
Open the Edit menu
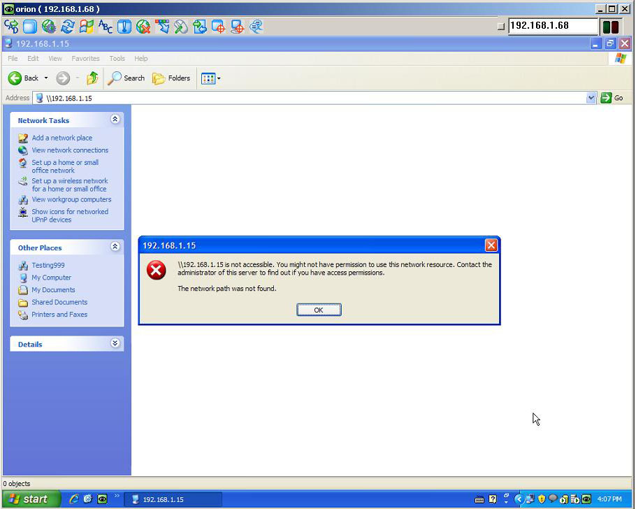point(33,59)
